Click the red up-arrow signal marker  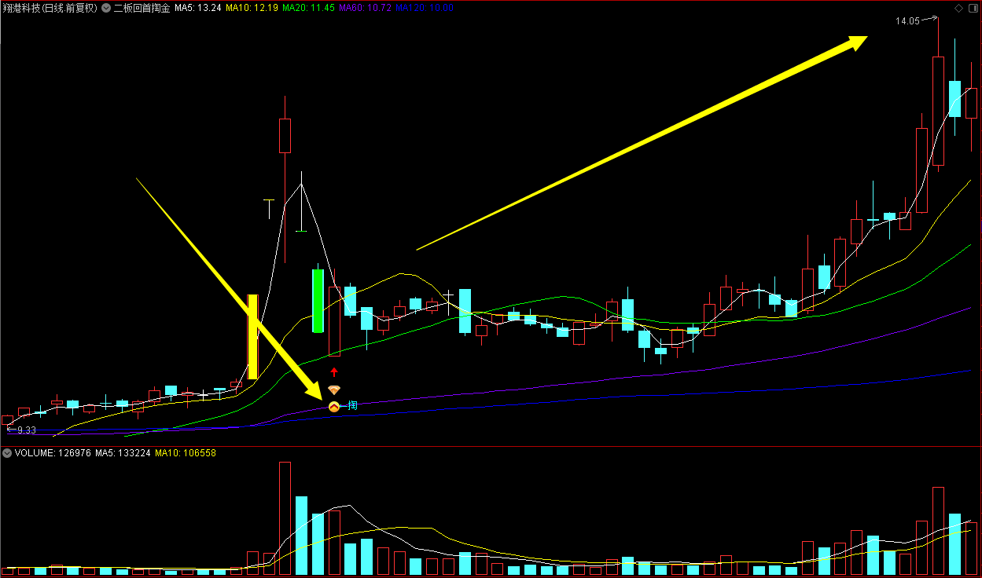334,372
